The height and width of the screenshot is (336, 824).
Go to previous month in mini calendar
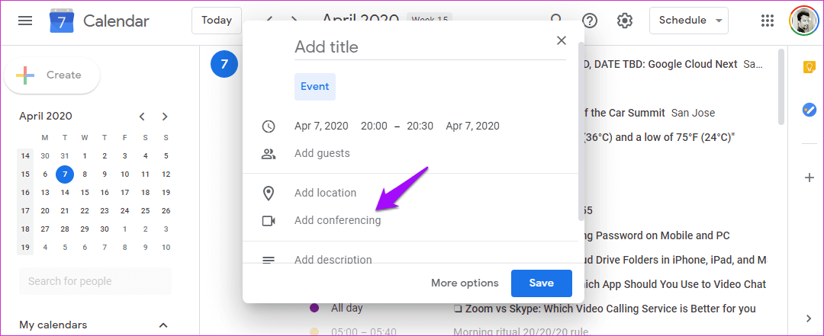click(142, 117)
